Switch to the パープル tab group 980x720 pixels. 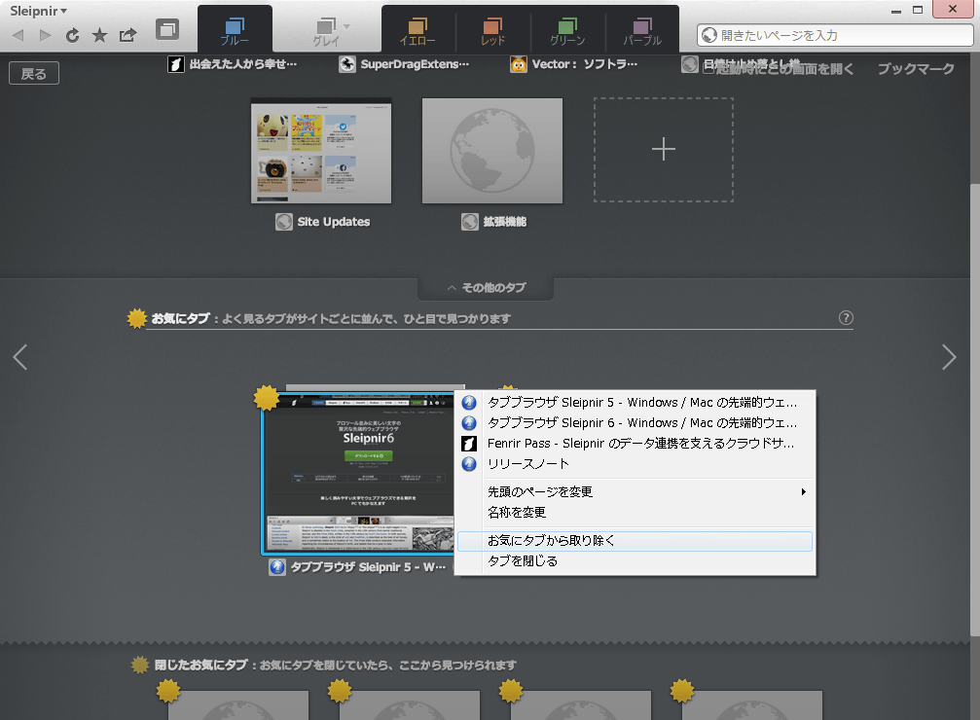(642, 31)
